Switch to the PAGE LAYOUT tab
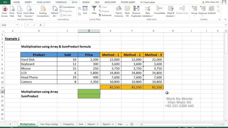The height and width of the screenshot is (128, 228). [43, 2]
